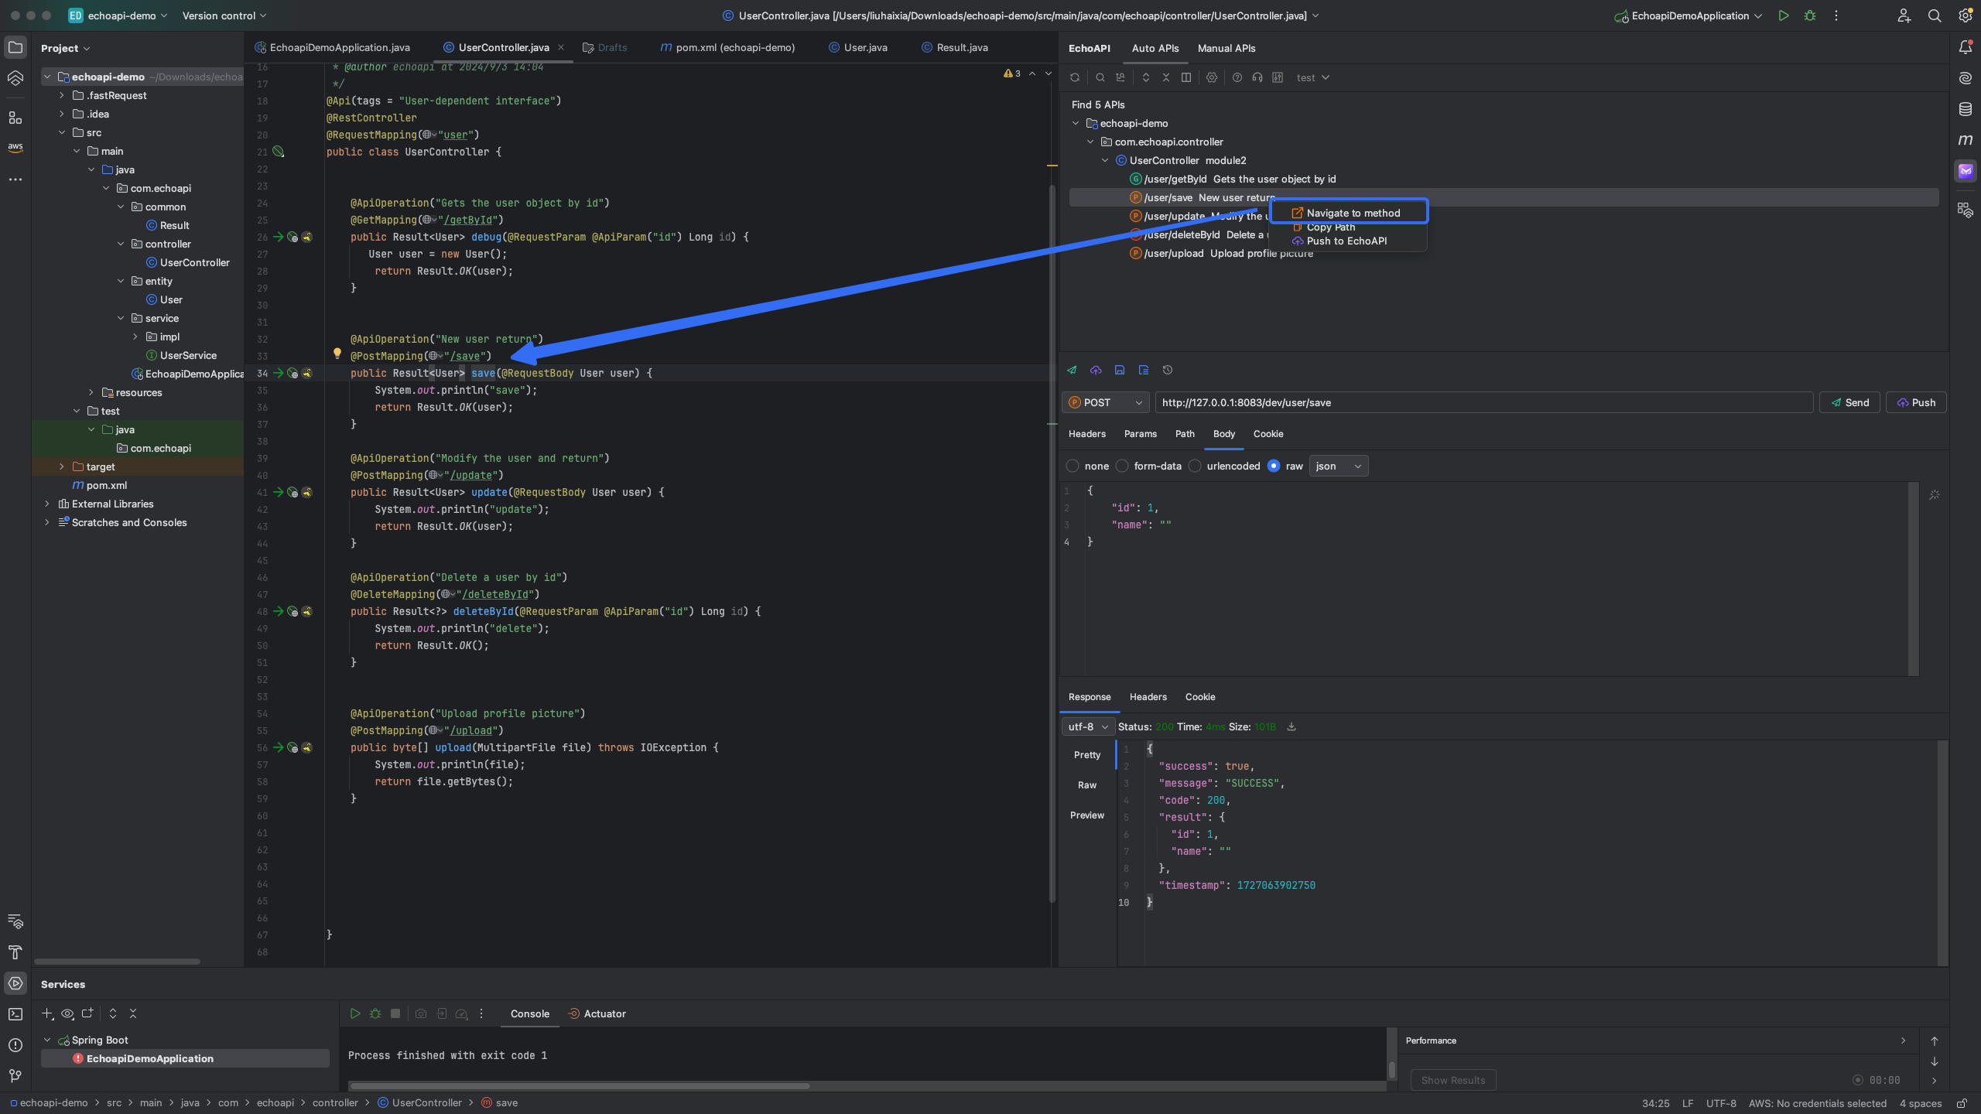Switch response view to Preview

1086,815
